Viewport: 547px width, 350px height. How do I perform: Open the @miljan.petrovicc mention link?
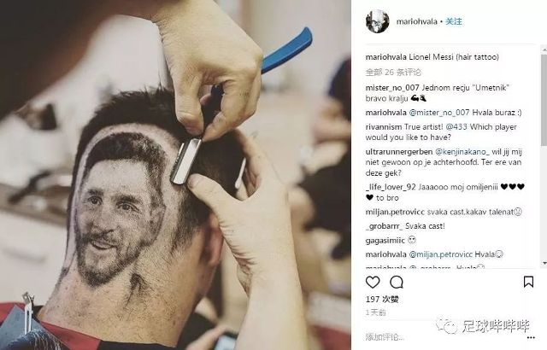point(441,254)
